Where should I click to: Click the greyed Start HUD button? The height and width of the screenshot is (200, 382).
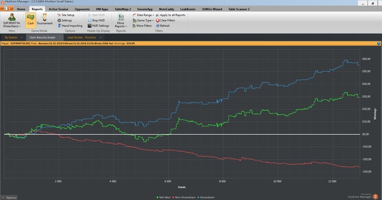coord(96,15)
